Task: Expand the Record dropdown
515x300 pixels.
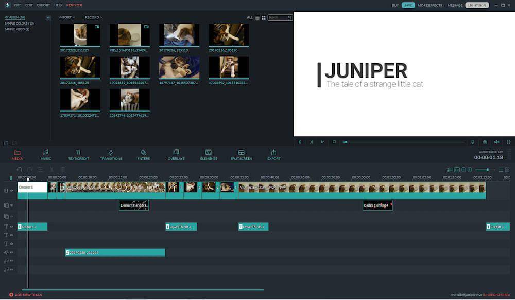Action: point(94,17)
